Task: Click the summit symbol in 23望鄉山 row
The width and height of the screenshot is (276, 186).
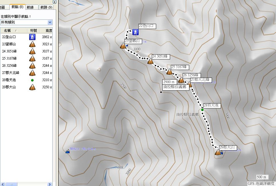Action: (x=32, y=44)
